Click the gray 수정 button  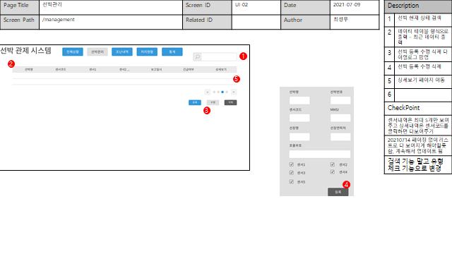click(213, 102)
